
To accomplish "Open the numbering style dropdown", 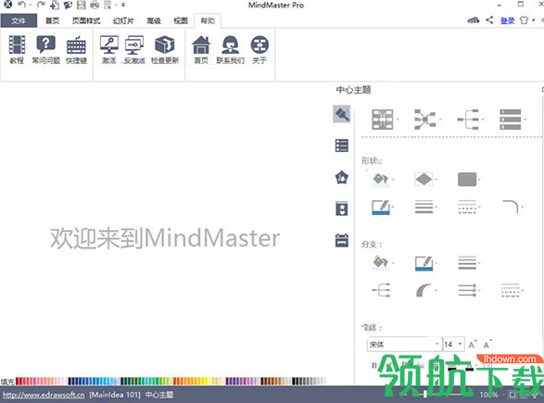I will [x=512, y=120].
